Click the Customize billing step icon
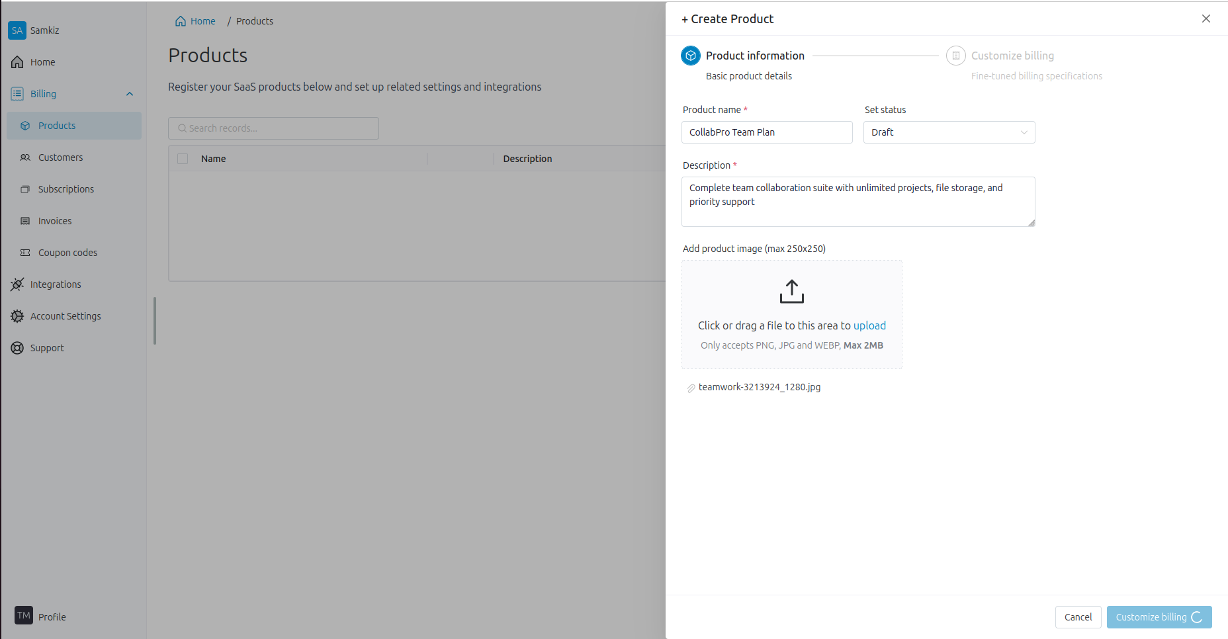The width and height of the screenshot is (1228, 639). coord(955,56)
